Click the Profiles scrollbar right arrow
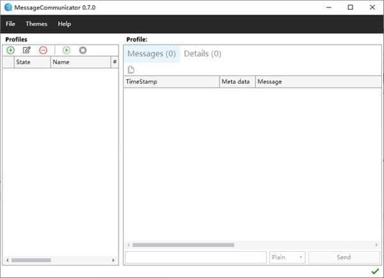384x278 pixels. pyautogui.click(x=113, y=260)
